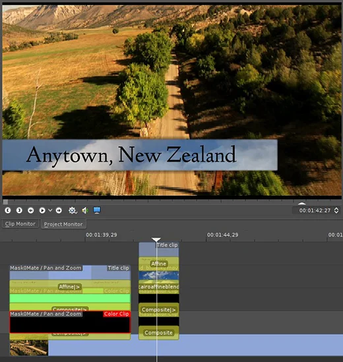Select the bottom Composite transition on right
343x362 pixels.
159,333
